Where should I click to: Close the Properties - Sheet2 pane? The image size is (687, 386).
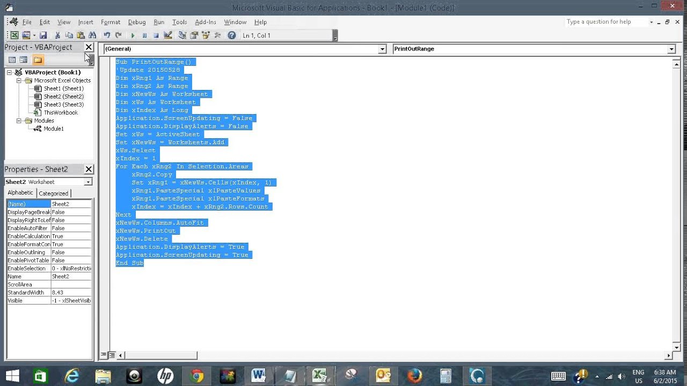click(x=89, y=169)
